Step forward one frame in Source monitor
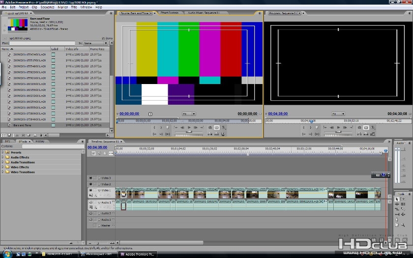This screenshot has height=258, width=413. pos(196,127)
